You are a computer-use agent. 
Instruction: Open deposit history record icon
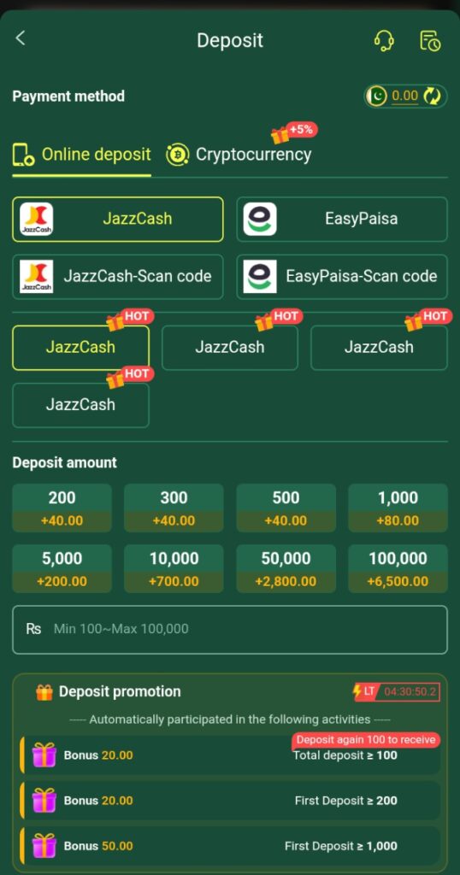(x=430, y=41)
